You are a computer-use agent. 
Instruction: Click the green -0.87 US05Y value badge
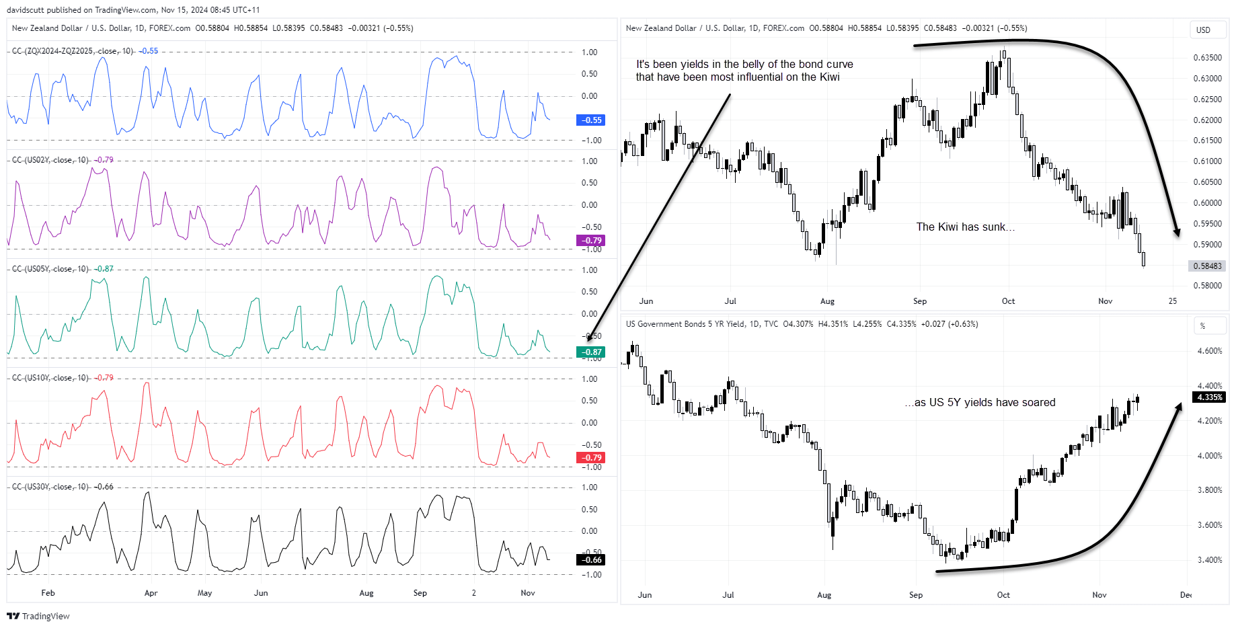(591, 352)
